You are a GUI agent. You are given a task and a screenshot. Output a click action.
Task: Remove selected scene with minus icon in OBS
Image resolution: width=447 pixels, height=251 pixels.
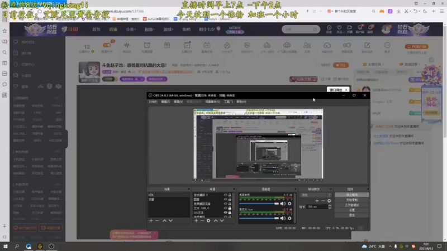[x=157, y=220]
